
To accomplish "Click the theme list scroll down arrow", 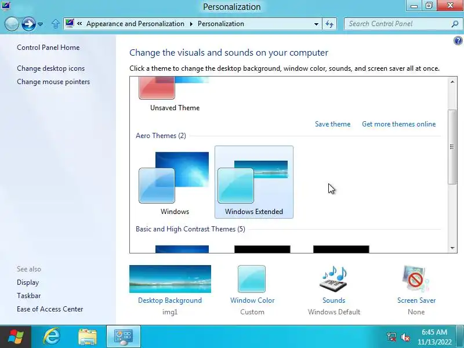I will (452, 248).
